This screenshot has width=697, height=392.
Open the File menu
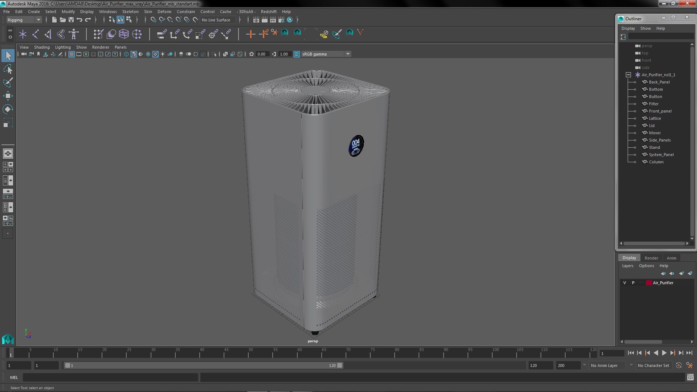(x=7, y=12)
